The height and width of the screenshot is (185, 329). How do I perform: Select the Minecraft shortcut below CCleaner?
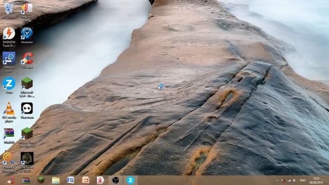point(27,87)
